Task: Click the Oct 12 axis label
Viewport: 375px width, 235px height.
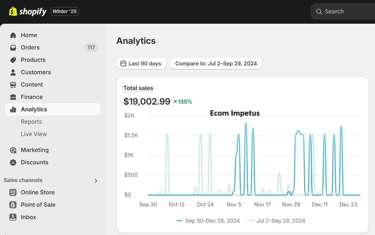Action: point(177,205)
